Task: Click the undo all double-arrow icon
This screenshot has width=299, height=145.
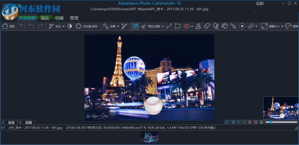Action: [23, 26]
